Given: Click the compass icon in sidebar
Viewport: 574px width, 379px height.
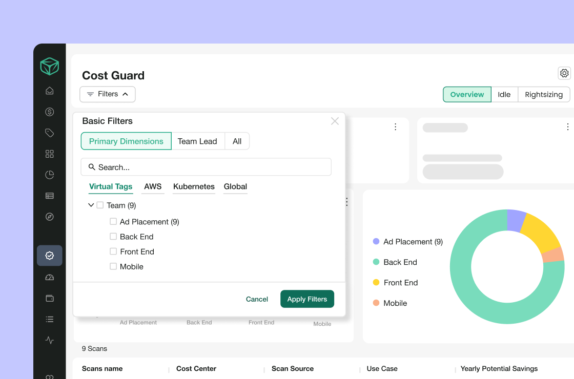Looking at the screenshot, I should (50, 217).
